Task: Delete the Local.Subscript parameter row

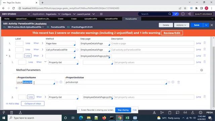Action: tap(178, 82)
